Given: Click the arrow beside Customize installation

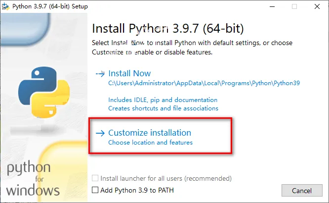Looking at the screenshot, I should [100, 133].
